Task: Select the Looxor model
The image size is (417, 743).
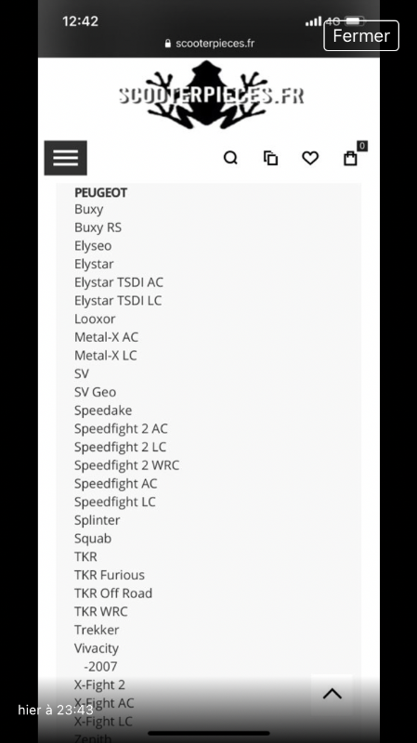Action: [x=95, y=319]
